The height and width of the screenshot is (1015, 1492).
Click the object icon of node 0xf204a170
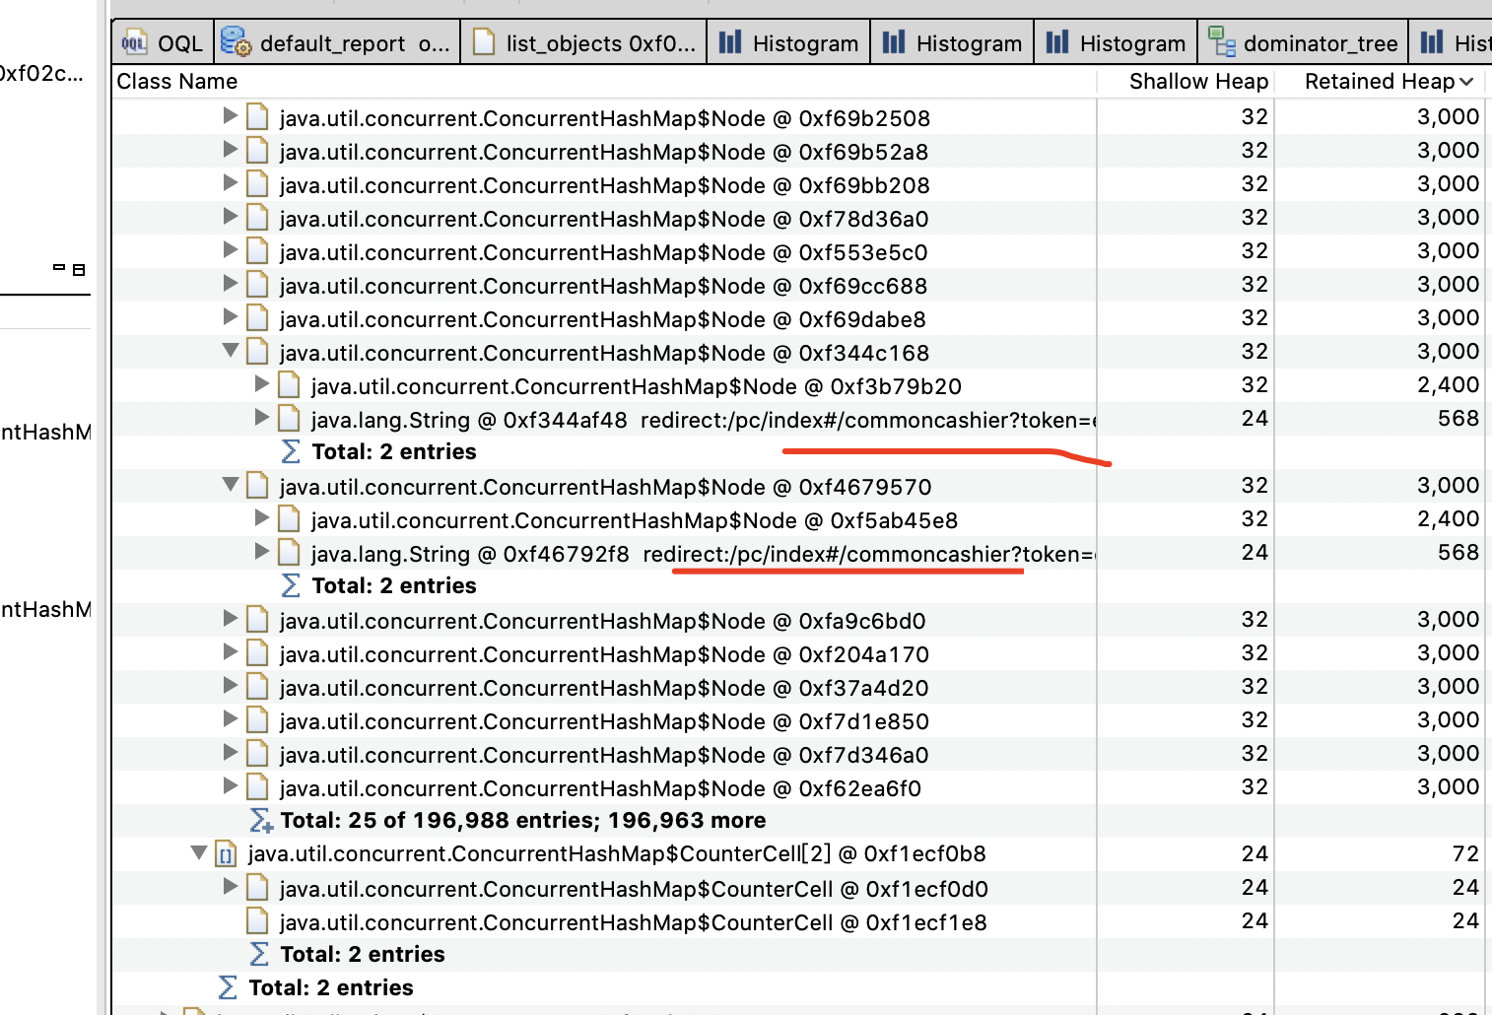[257, 653]
